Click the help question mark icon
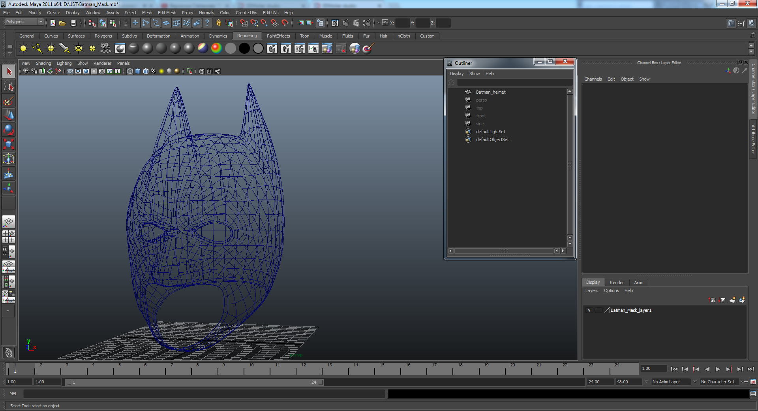Image resolution: width=758 pixels, height=411 pixels. (x=207, y=23)
